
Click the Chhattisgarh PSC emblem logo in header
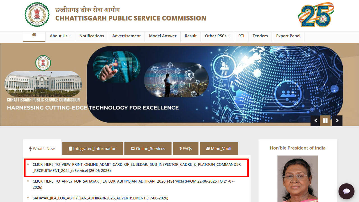37,14
